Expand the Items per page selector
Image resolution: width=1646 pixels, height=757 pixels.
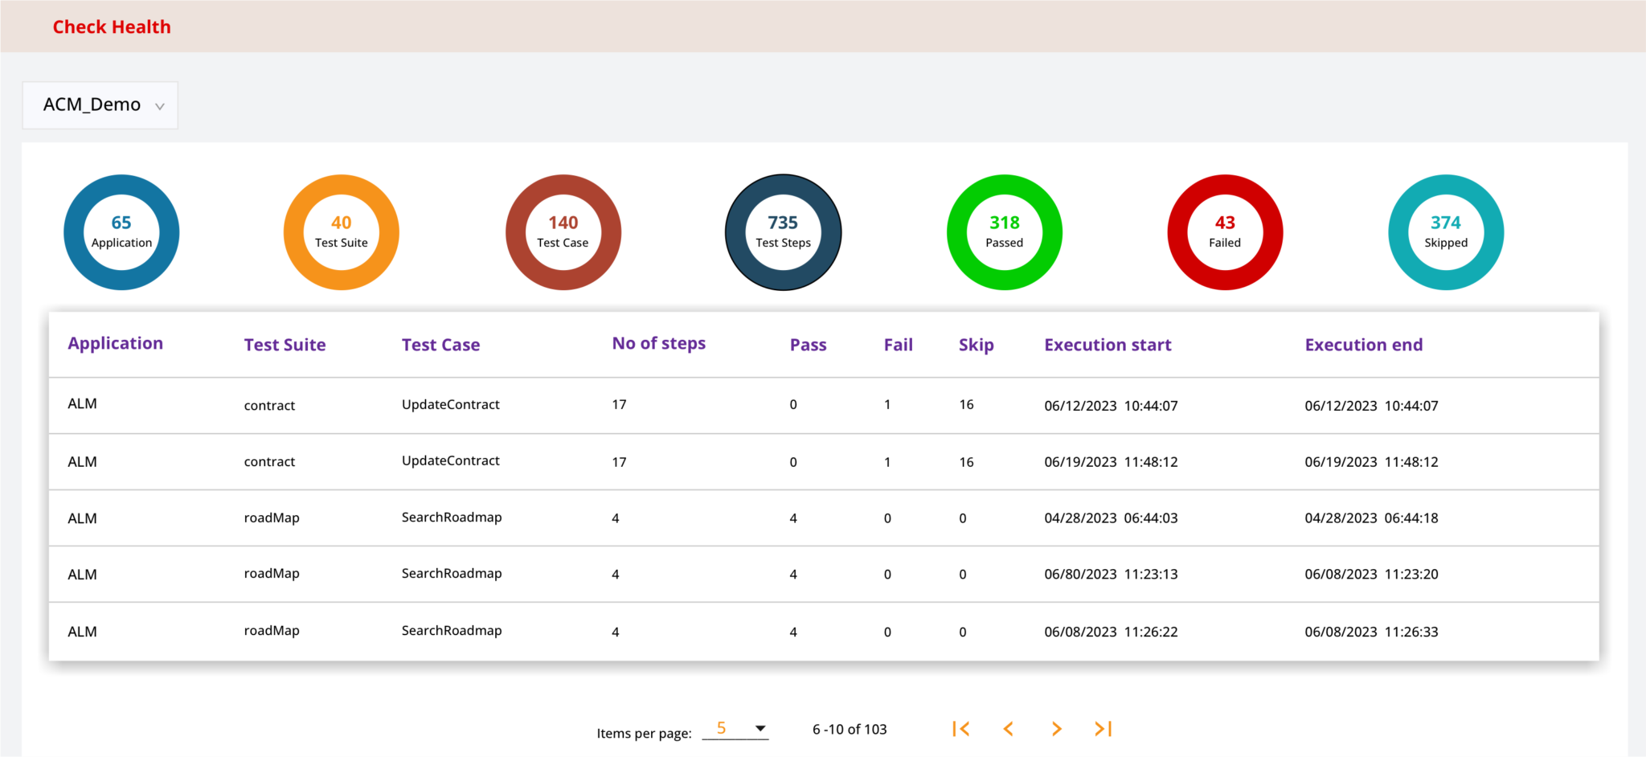[735, 729]
